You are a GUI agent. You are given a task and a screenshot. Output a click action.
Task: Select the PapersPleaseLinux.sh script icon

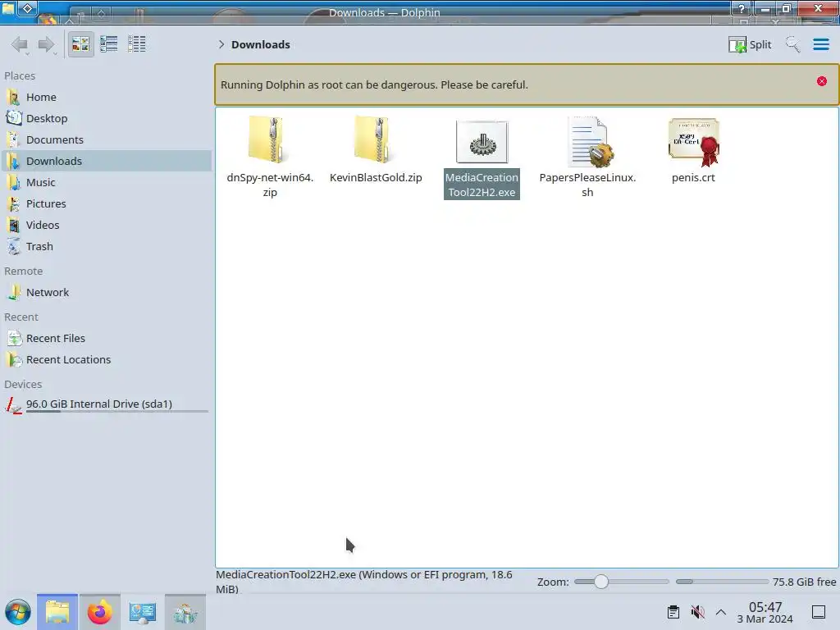(x=589, y=142)
